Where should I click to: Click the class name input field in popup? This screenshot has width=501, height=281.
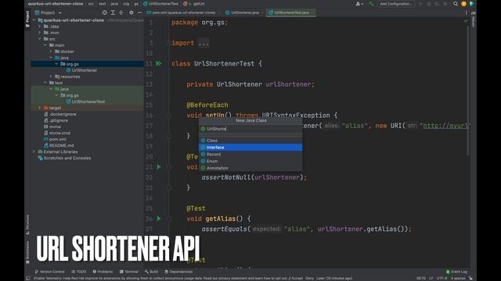250,129
